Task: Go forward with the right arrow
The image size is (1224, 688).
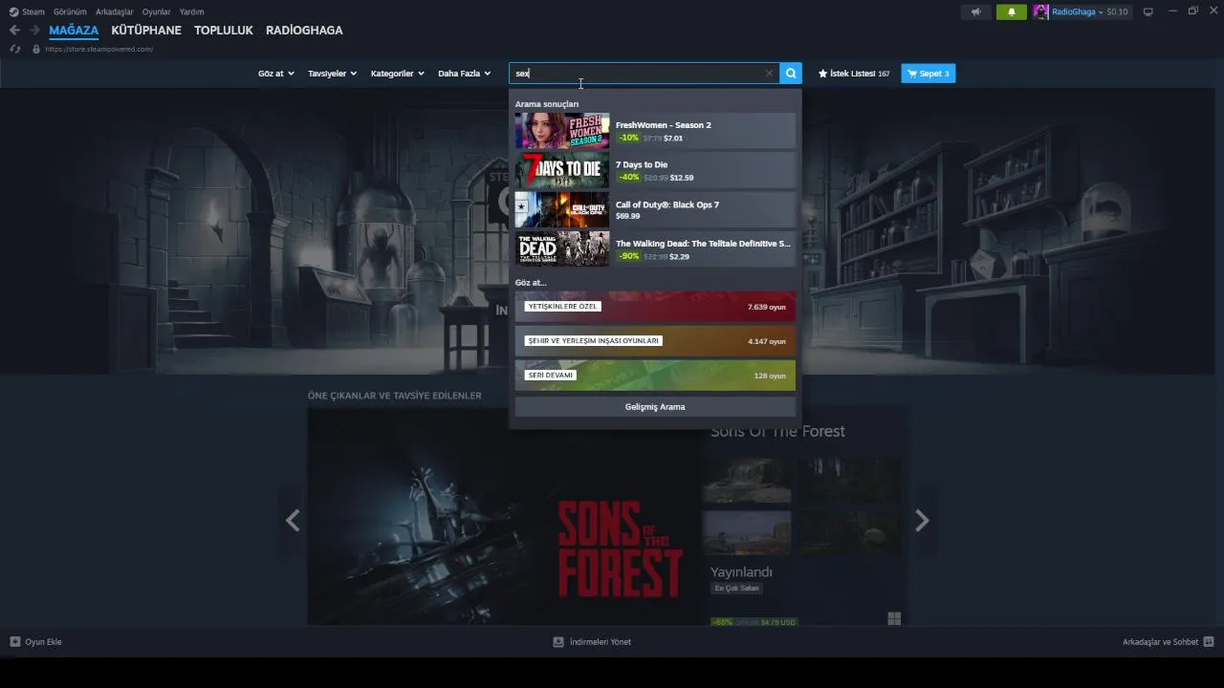Action: tap(35, 31)
